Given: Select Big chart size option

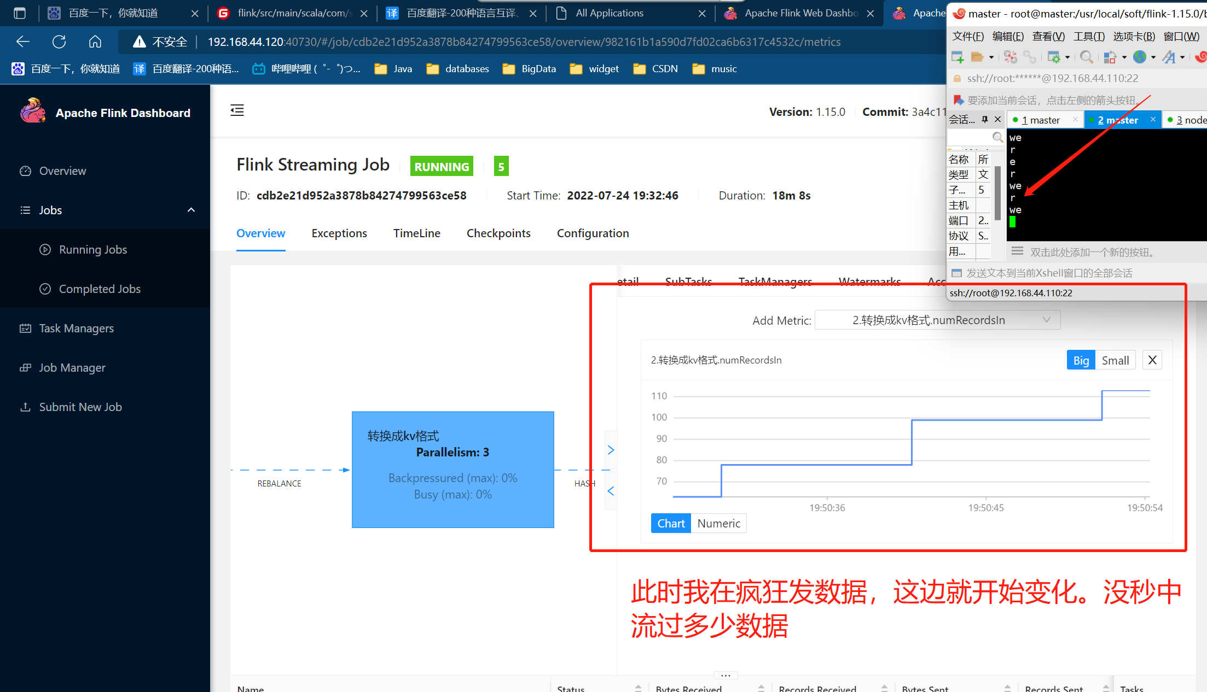Looking at the screenshot, I should [1081, 360].
